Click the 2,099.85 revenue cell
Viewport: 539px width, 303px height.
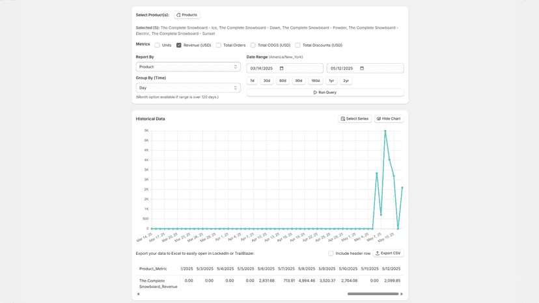coord(393,281)
